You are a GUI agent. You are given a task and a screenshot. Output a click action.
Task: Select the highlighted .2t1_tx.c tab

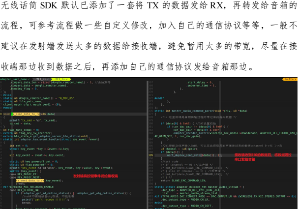[61, 79]
